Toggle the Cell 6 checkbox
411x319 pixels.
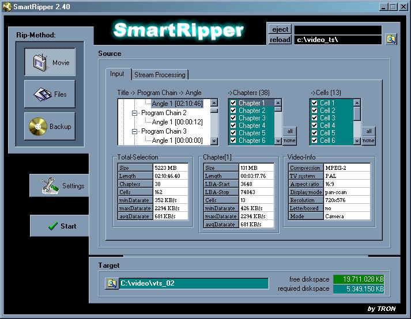coord(315,140)
